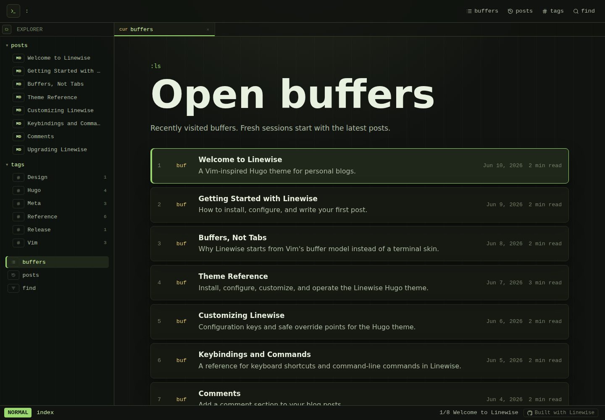The width and height of the screenshot is (605, 420).
Task: Close the buffers tab
Action: pyautogui.click(x=208, y=29)
